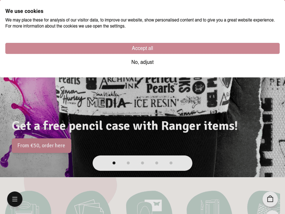
Task: Click the white round button under the cart icon
Action: coord(272,212)
